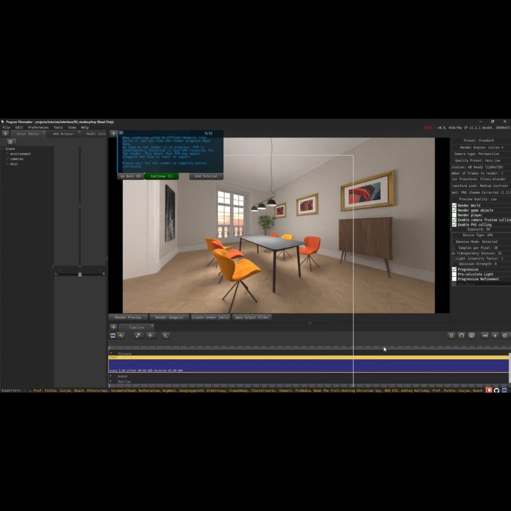Open the File menu
Image resolution: width=511 pixels, height=511 pixels.
tap(6, 127)
